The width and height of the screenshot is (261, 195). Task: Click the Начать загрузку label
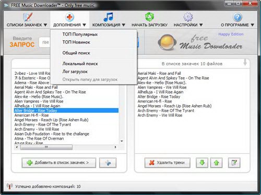point(149,25)
